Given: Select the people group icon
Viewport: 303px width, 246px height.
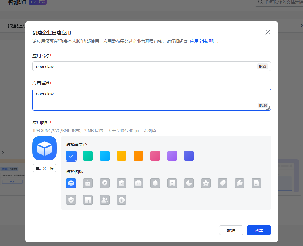Looking at the screenshot, I should coord(105,200).
